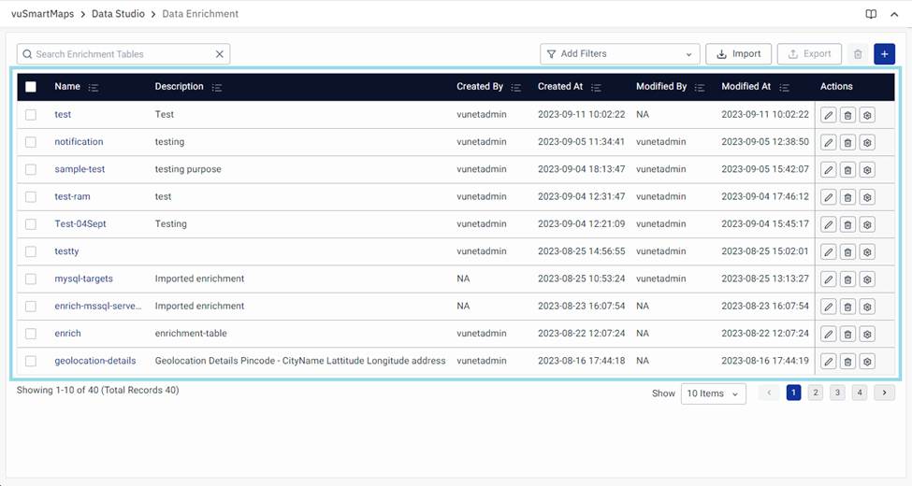Click the Name column sort icon
912x486 pixels.
point(93,87)
